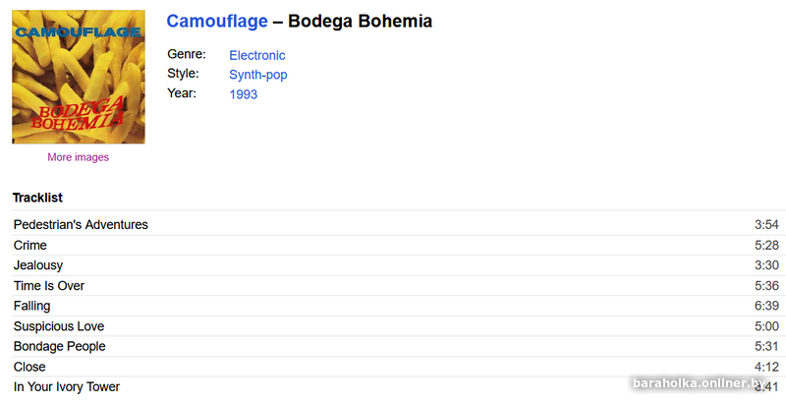This screenshot has height=404, width=786.
Task: Click the Tracklist heading
Action: coord(37,198)
